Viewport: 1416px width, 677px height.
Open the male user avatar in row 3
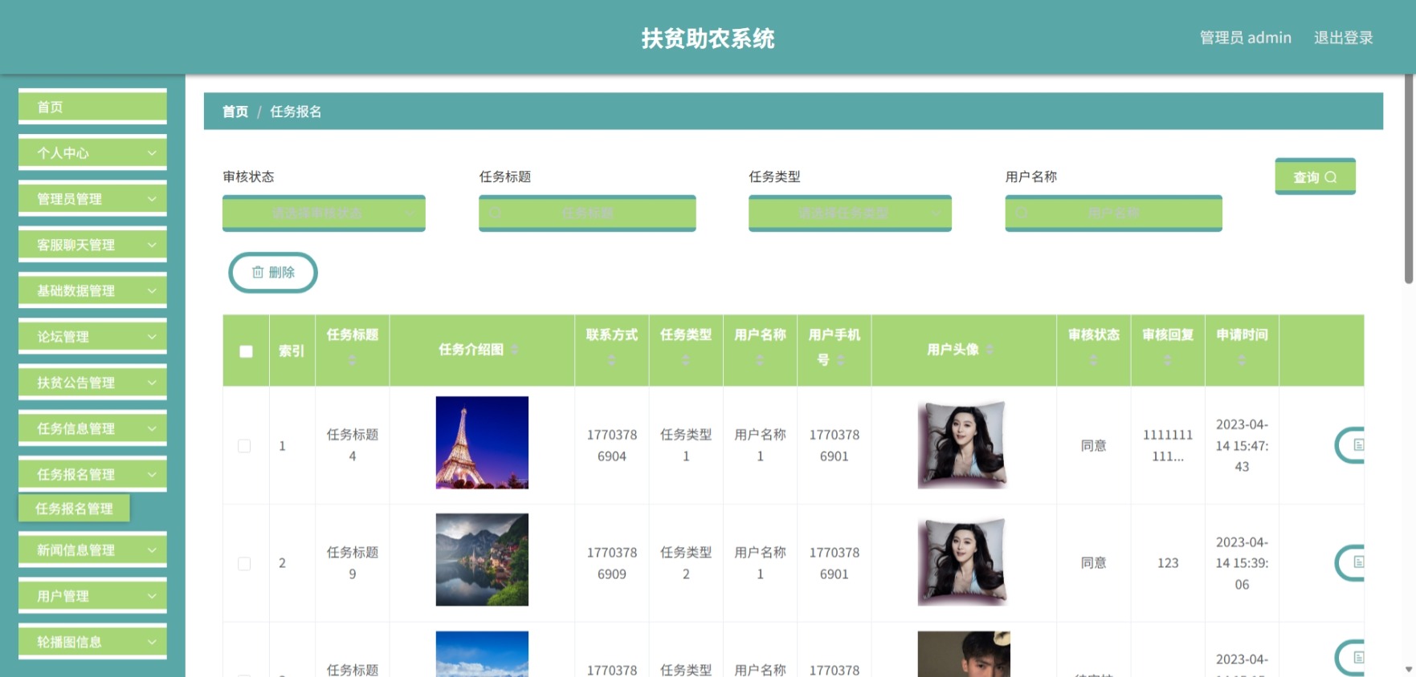pyautogui.click(x=964, y=654)
